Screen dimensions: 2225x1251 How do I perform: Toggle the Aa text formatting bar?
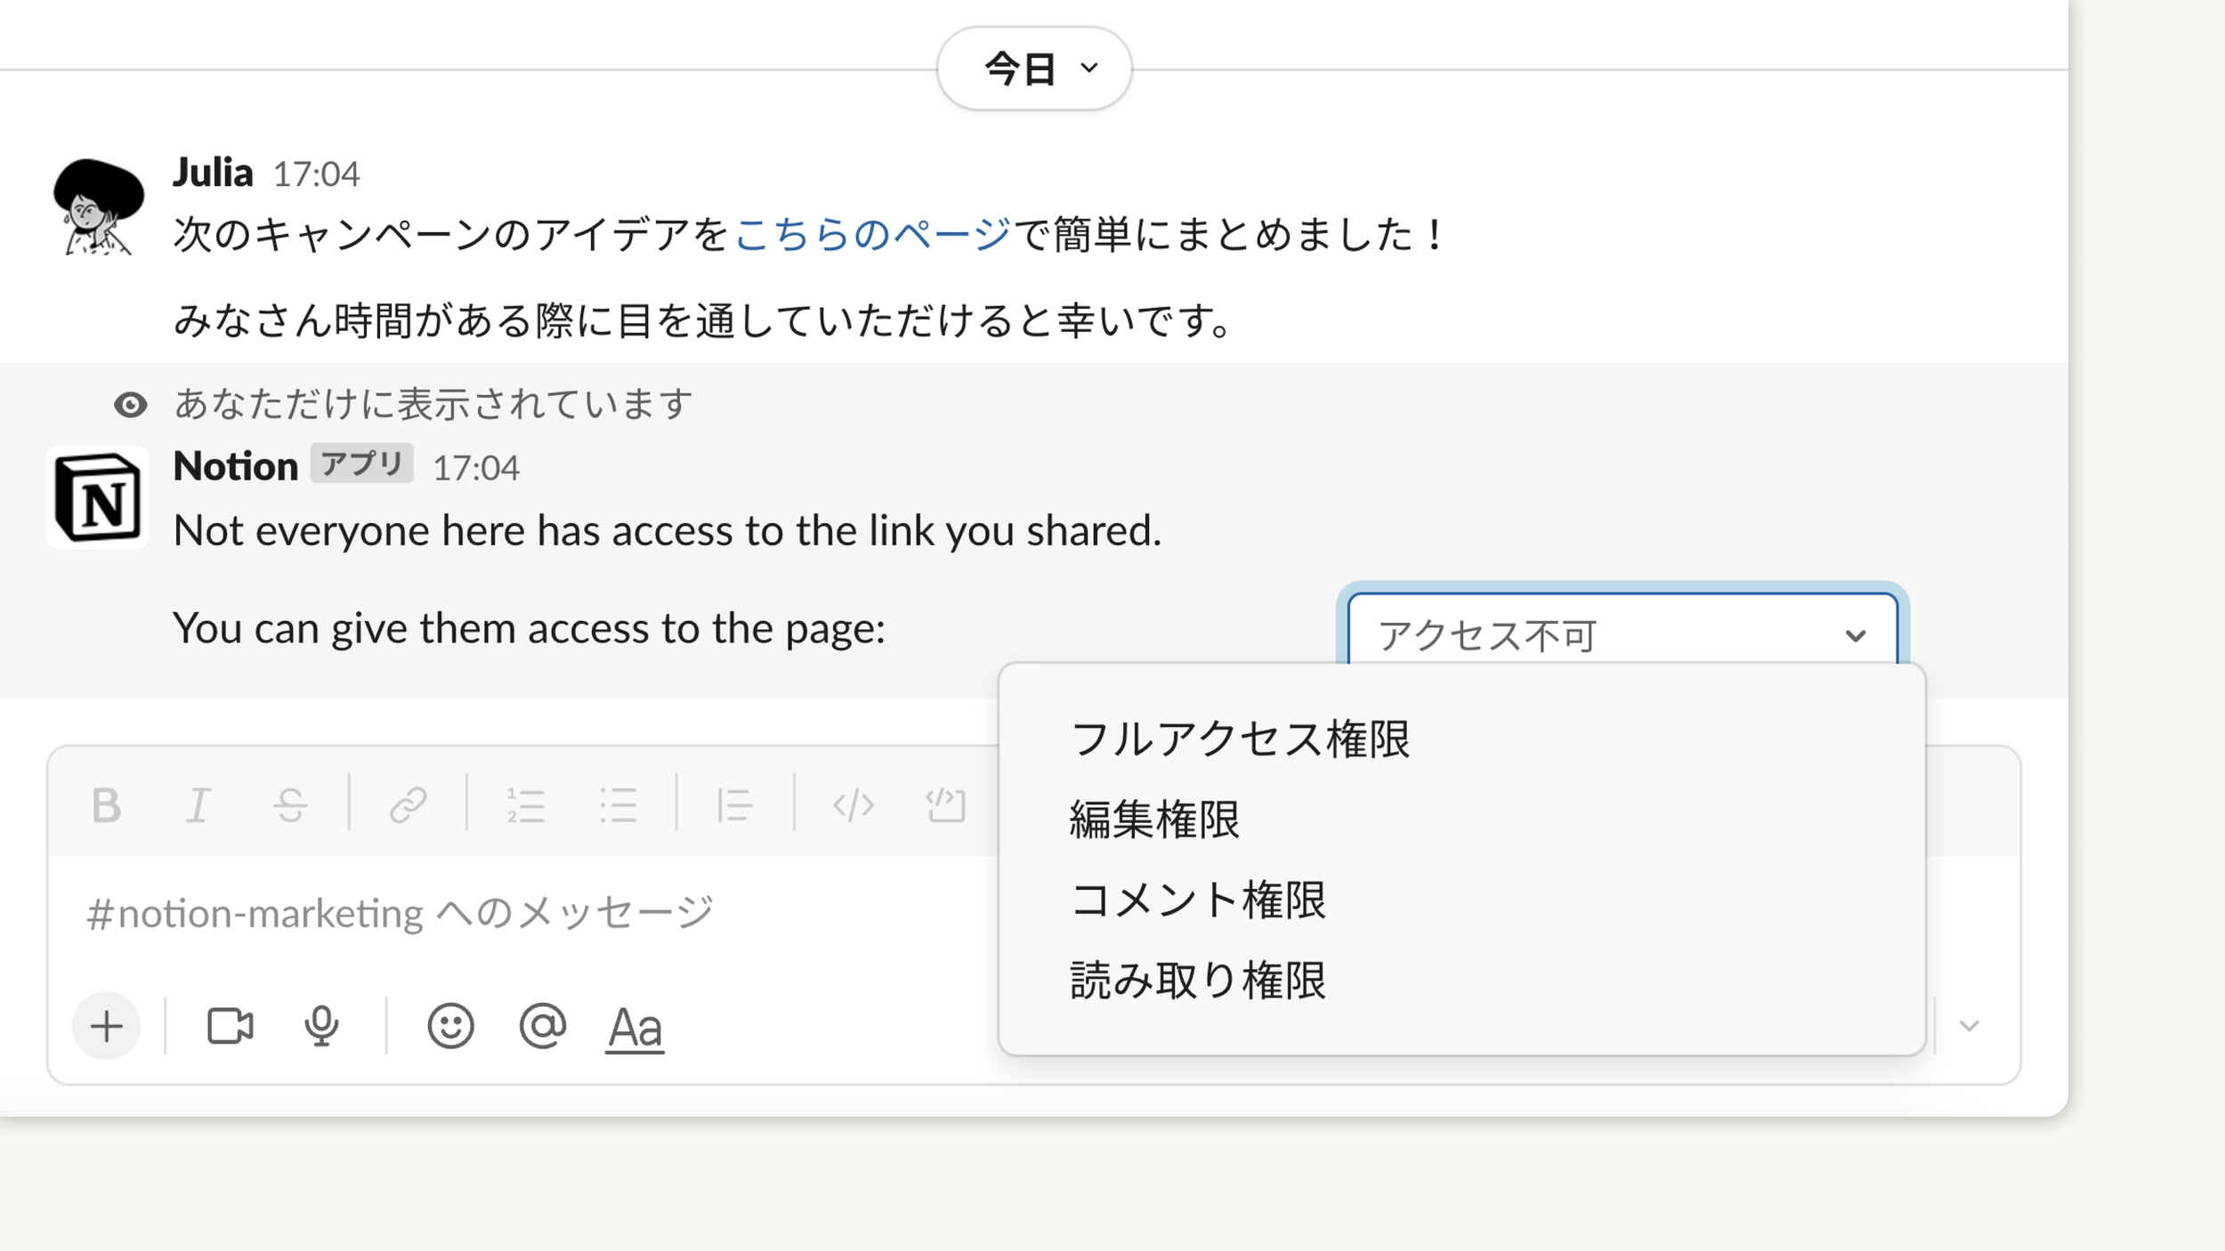click(634, 1027)
